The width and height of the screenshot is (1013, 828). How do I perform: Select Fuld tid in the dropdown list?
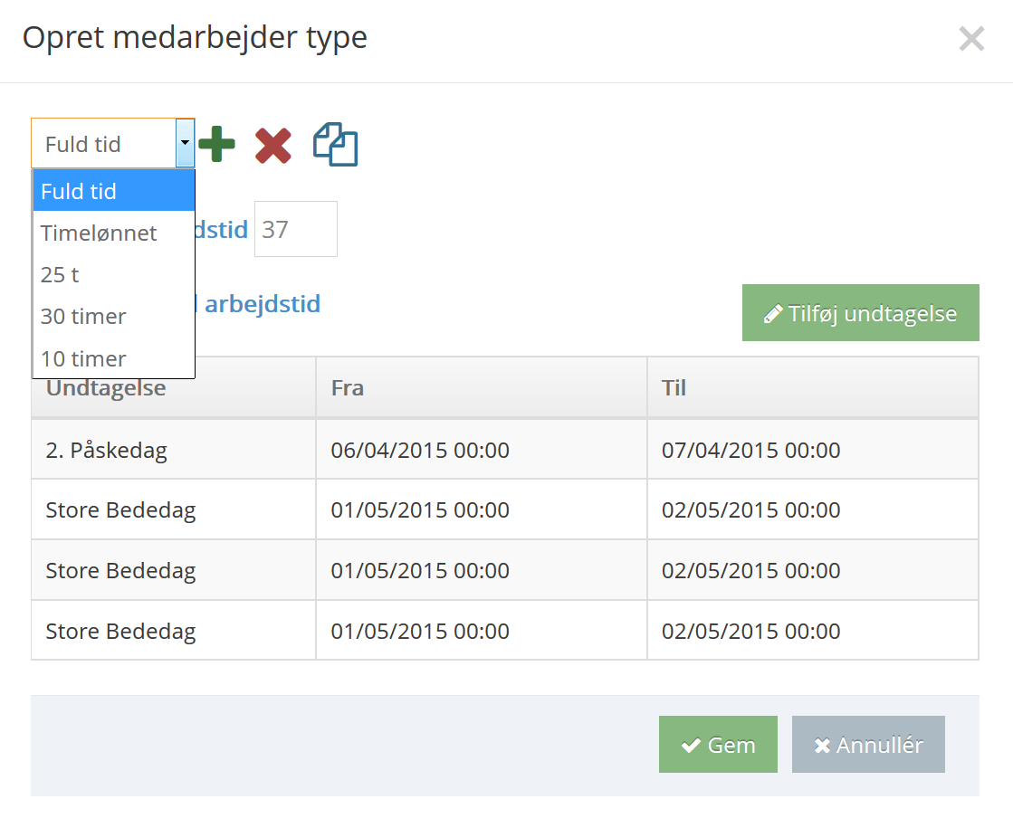click(114, 191)
